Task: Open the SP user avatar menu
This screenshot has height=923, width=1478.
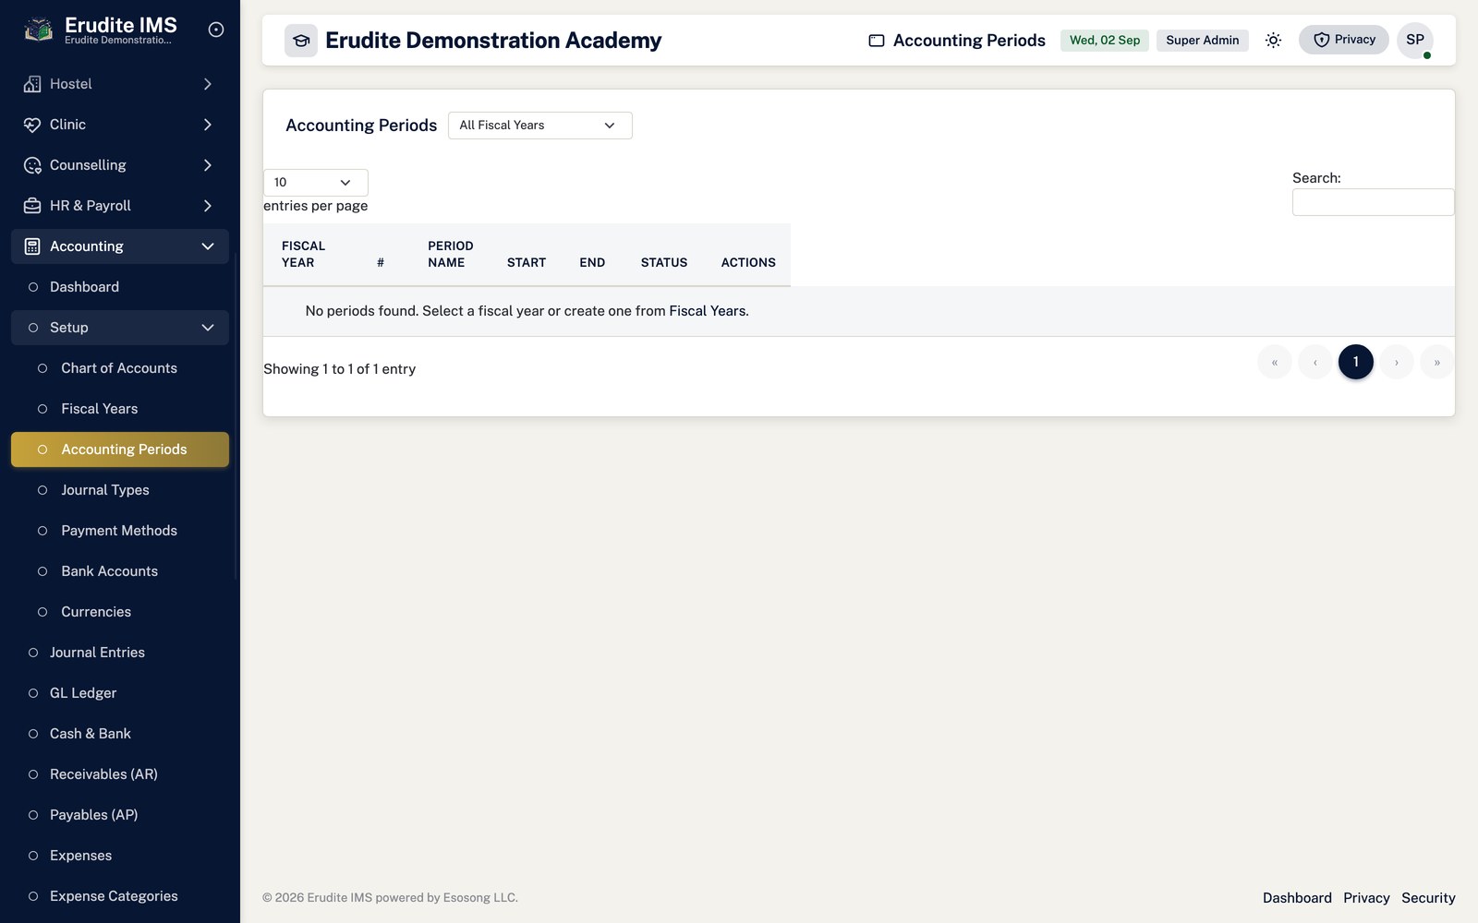Action: click(x=1415, y=40)
